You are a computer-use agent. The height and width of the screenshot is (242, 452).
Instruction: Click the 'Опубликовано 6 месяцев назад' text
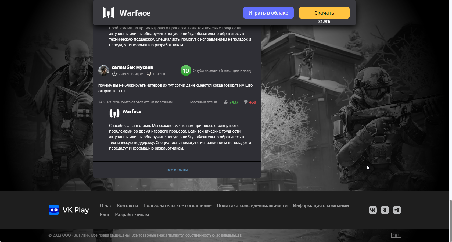pyautogui.click(x=222, y=70)
